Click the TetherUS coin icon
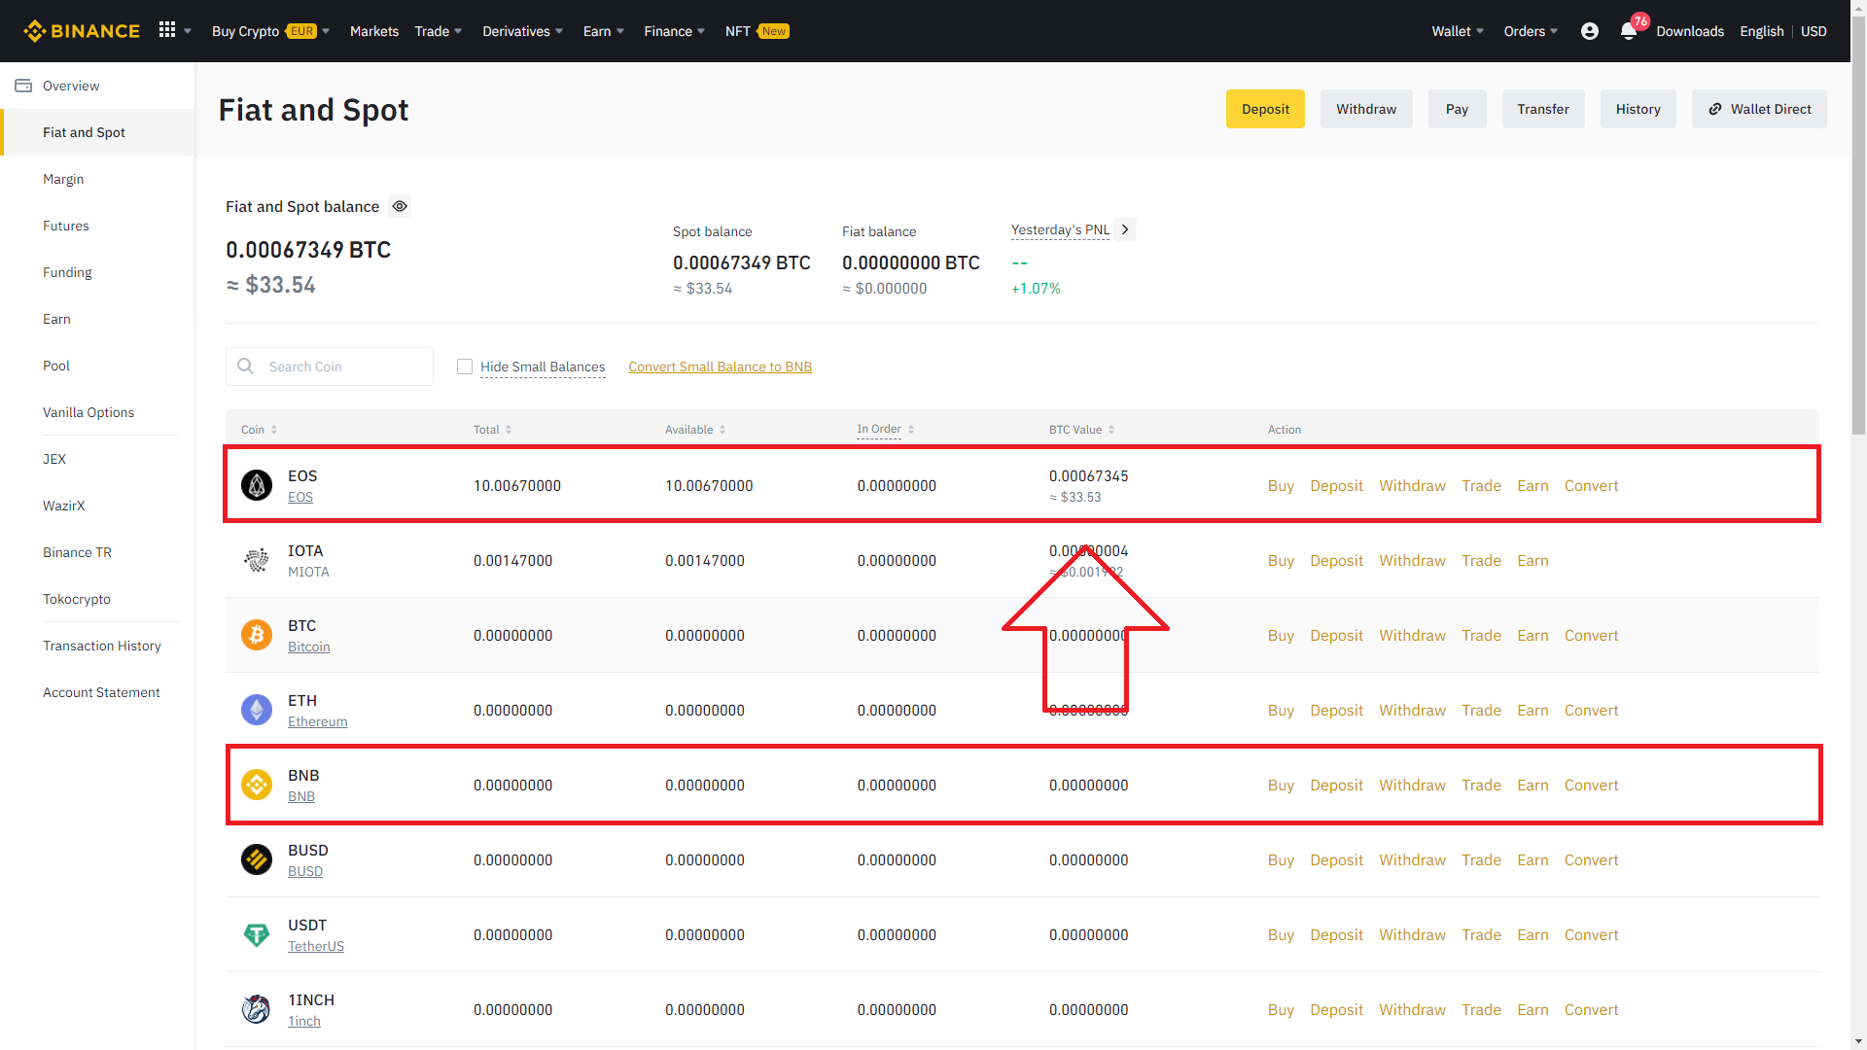1867x1050 pixels. pos(257,934)
